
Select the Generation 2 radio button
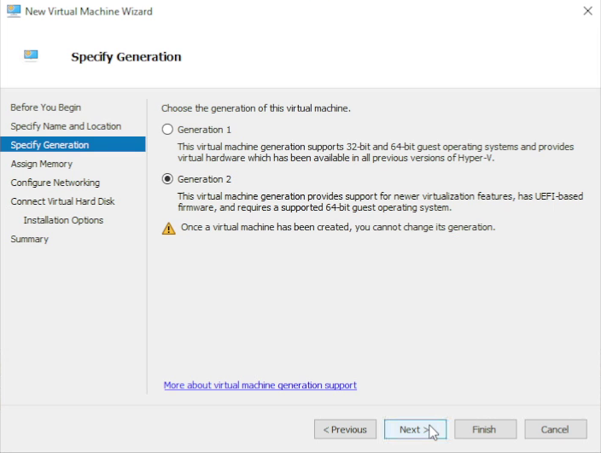point(167,179)
